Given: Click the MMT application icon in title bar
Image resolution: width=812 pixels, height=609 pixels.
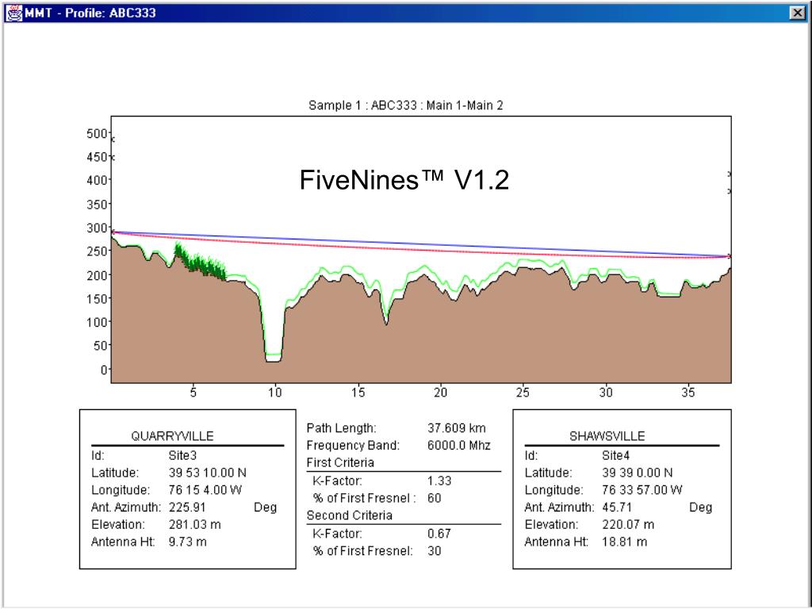Looking at the screenshot, I should coord(14,13).
